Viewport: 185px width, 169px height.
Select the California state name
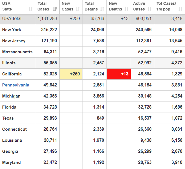(12, 74)
